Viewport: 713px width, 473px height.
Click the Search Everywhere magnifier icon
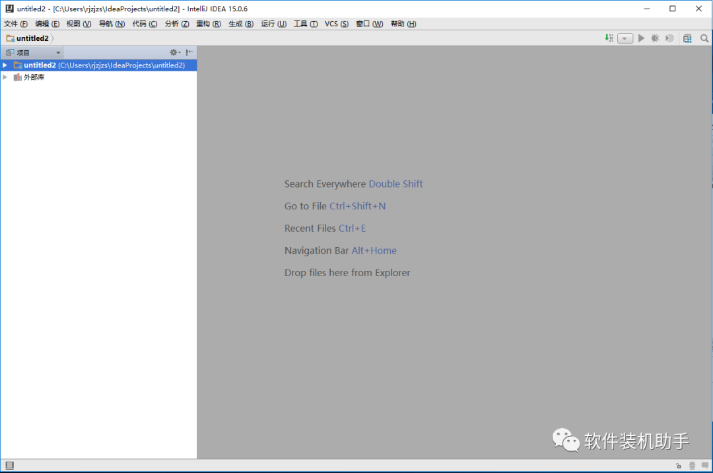coord(704,39)
